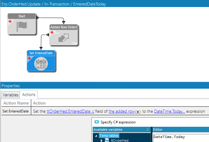The width and height of the screenshot is (209, 142).
Task: Click the red plus on Set EnteredDate node
Action: pyautogui.click(x=29, y=58)
